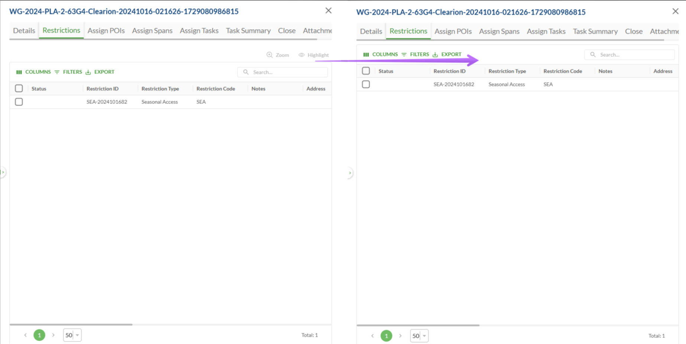Open COLUMNS chooser in right panel
Screen dimensions: 686x344
[381, 54]
